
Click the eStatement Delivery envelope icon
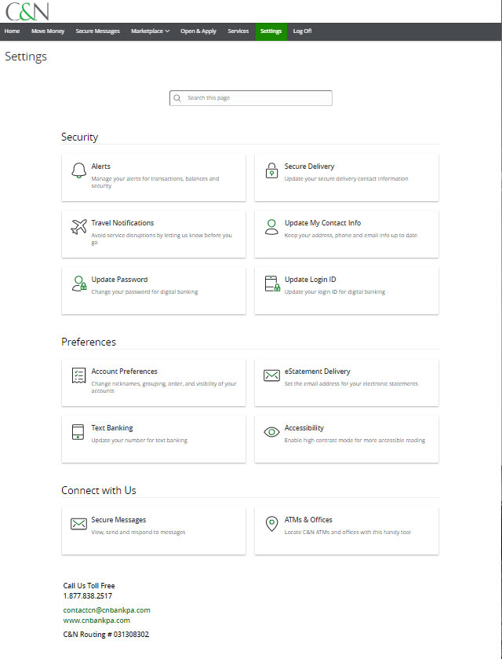(271, 375)
